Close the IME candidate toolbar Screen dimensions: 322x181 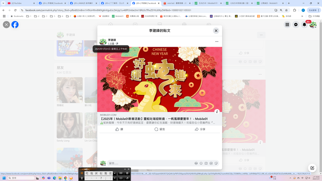coord(128,169)
